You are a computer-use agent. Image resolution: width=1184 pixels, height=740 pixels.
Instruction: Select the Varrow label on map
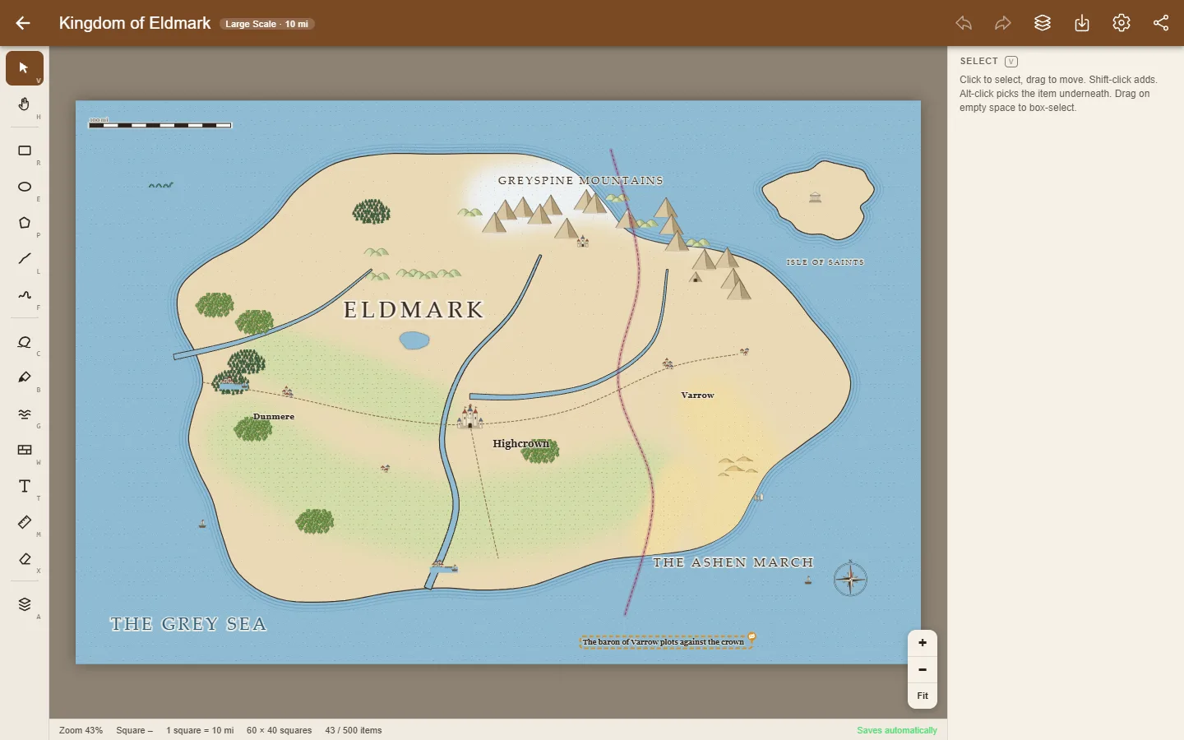click(x=698, y=395)
